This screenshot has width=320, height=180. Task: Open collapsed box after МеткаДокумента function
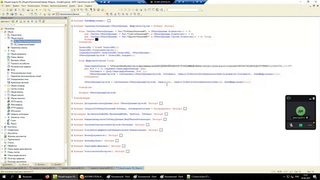point(121,135)
